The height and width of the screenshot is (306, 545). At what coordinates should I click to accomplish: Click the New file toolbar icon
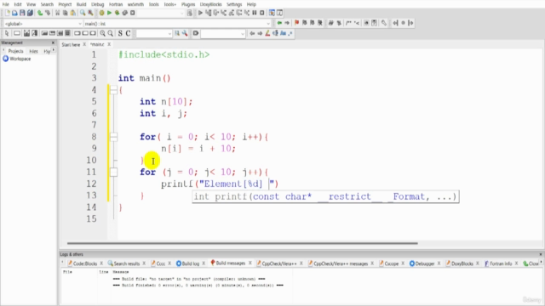(8, 13)
